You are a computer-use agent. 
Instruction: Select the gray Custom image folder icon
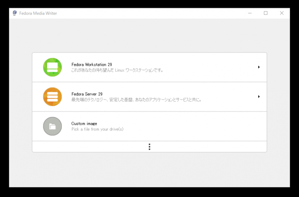[52, 126]
